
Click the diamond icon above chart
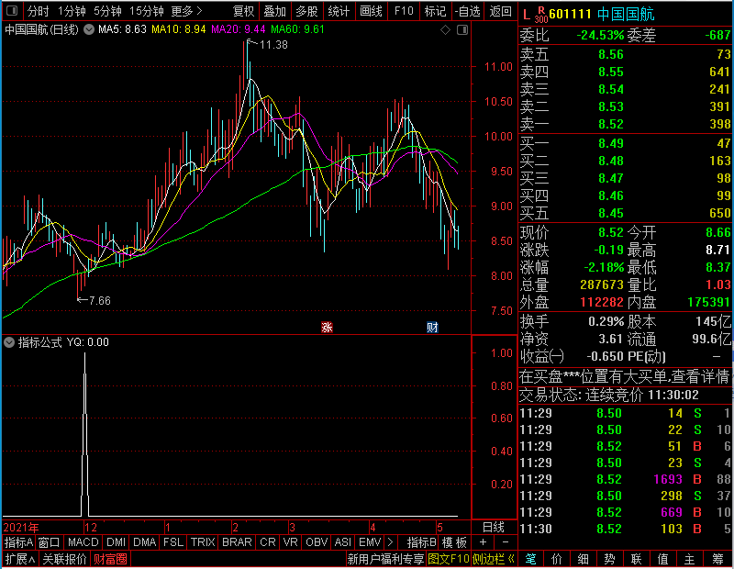click(x=446, y=30)
